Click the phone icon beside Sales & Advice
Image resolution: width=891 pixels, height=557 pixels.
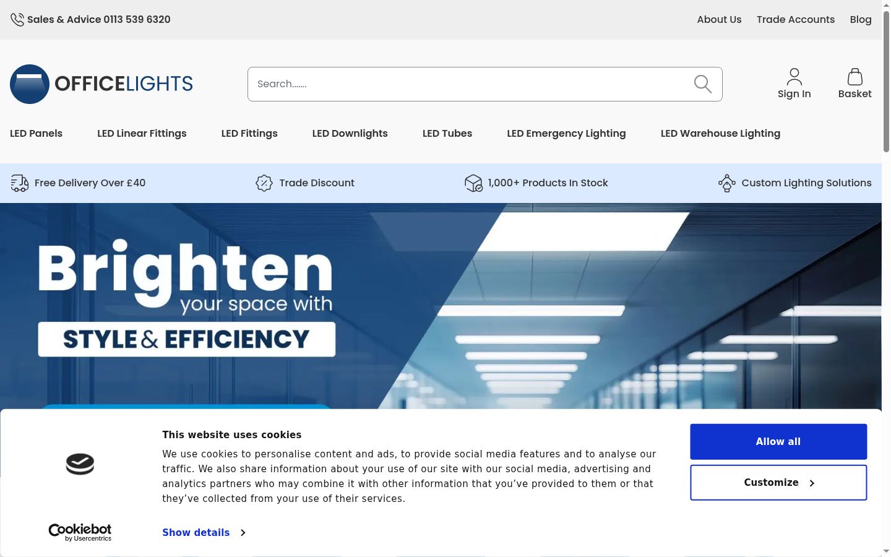[x=17, y=20]
